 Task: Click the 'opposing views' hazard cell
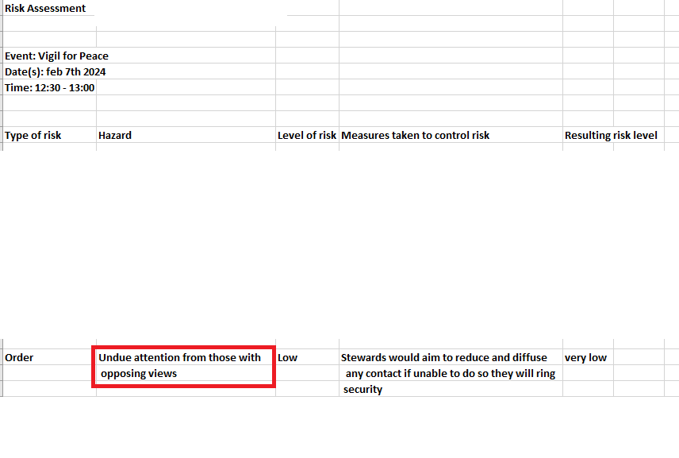186,373
